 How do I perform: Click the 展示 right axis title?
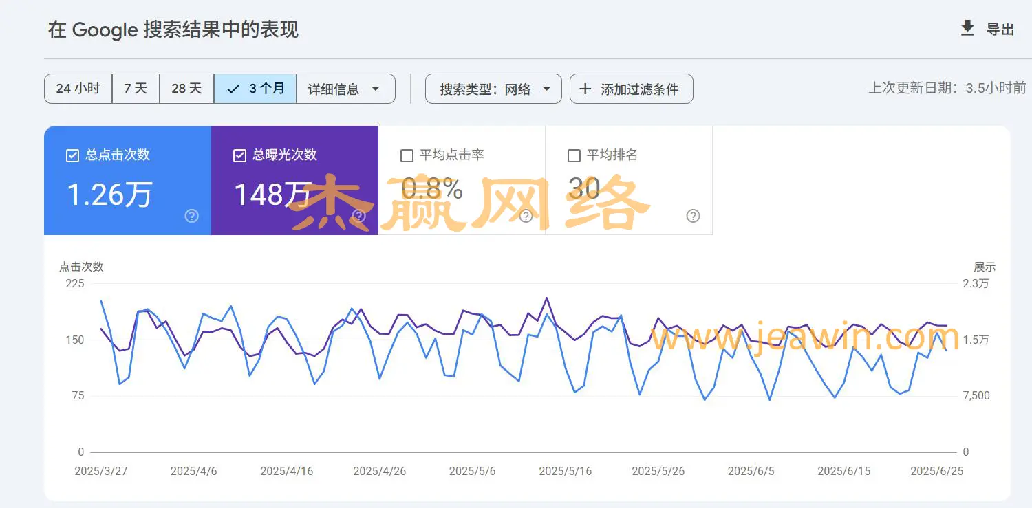click(x=985, y=267)
